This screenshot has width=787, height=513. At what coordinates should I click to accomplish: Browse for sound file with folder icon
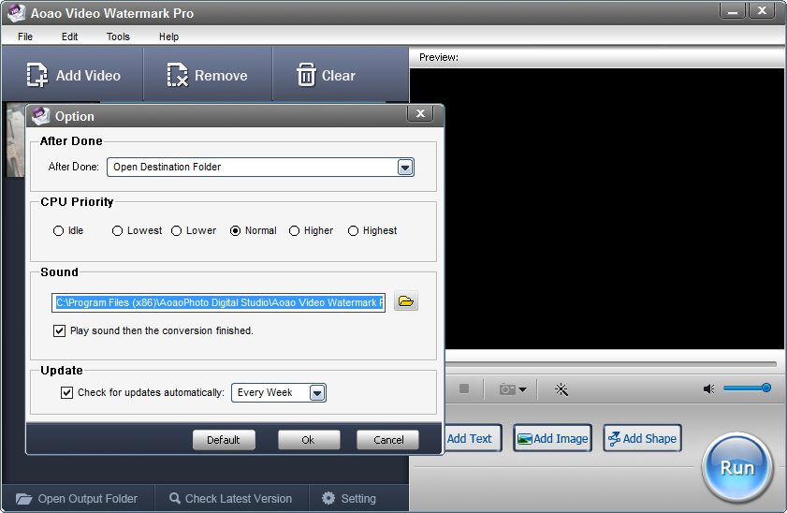pos(406,301)
